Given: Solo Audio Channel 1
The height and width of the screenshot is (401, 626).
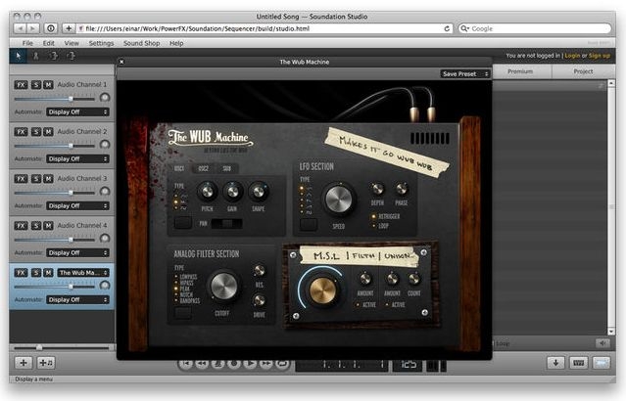Looking at the screenshot, I should pos(36,85).
